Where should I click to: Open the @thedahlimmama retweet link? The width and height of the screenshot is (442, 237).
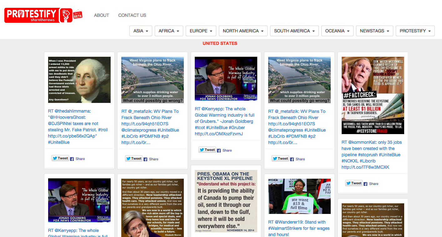(x=78, y=127)
